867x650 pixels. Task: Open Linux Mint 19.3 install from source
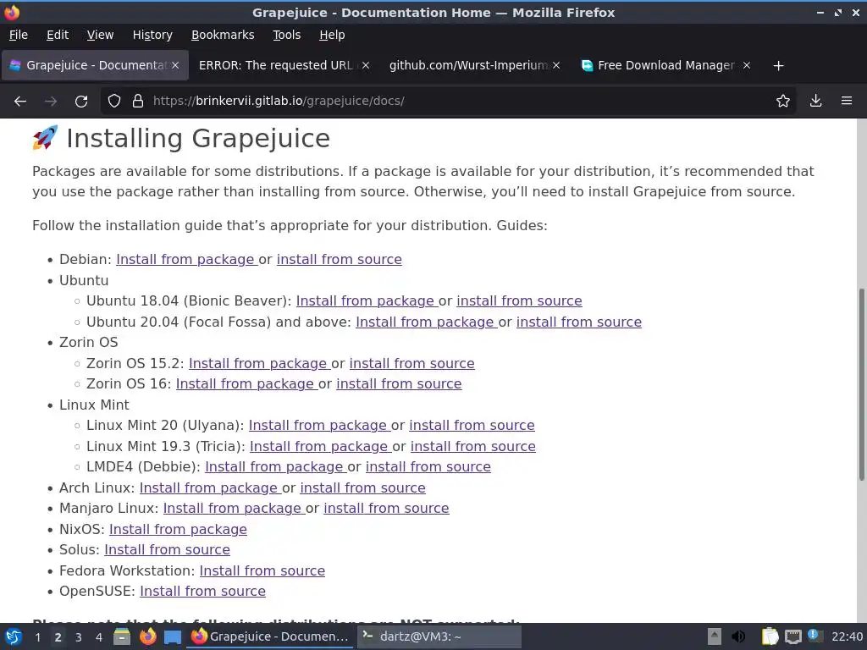pos(472,446)
